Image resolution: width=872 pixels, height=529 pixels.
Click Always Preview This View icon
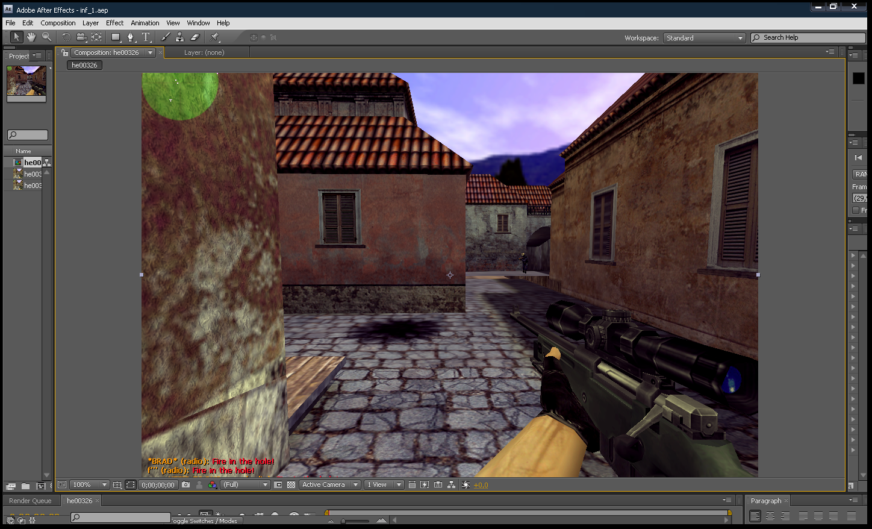(62, 484)
